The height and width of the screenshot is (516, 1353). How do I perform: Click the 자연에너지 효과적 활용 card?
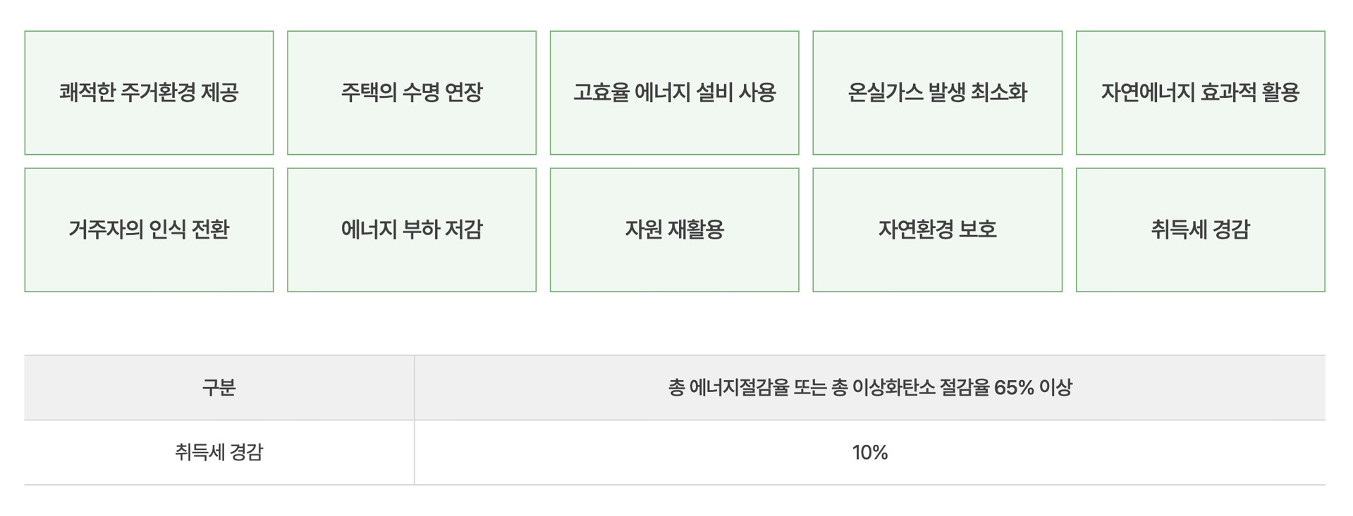click(x=1200, y=93)
